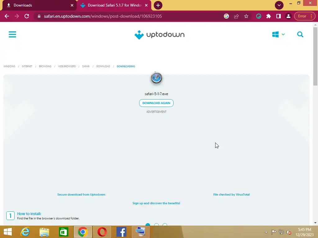Click the muted volume tray icon
The width and height of the screenshot is (318, 238).
click(x=288, y=232)
